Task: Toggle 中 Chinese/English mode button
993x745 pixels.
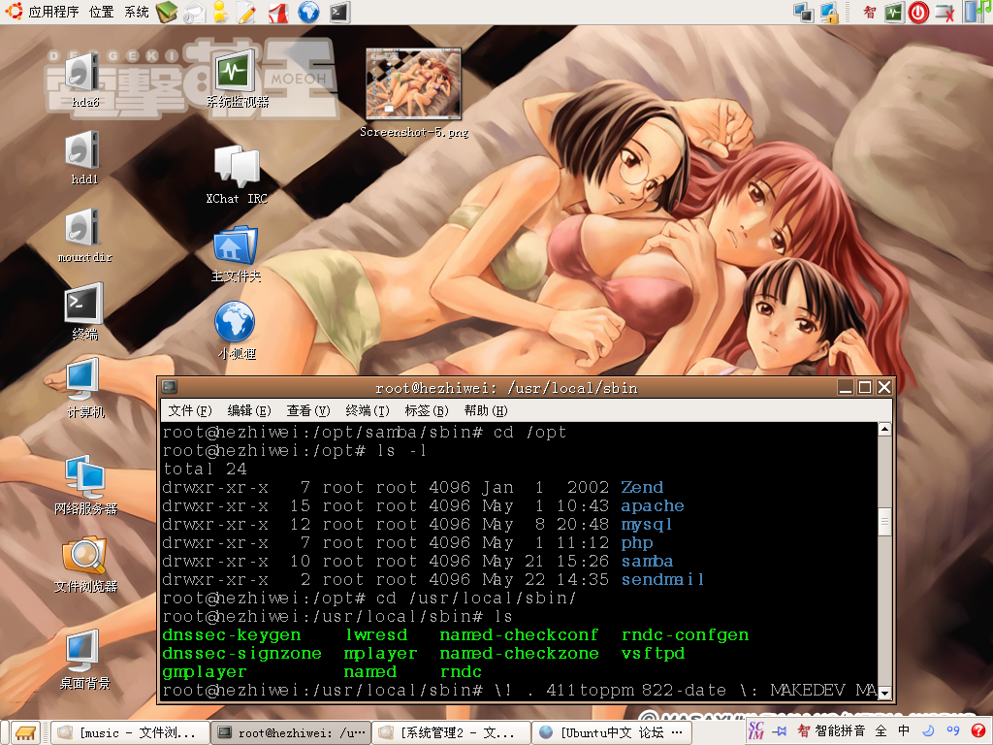Action: click(904, 731)
